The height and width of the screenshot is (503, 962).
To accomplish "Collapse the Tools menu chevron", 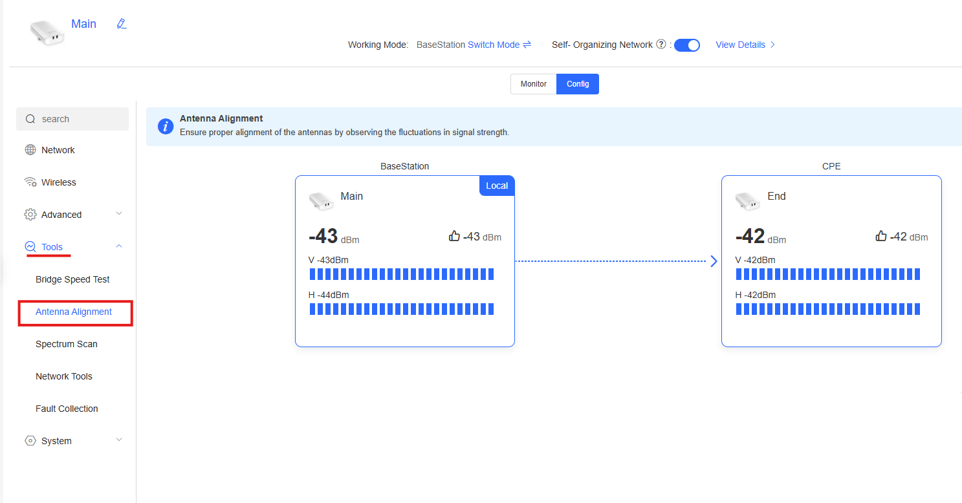I will [x=118, y=246].
